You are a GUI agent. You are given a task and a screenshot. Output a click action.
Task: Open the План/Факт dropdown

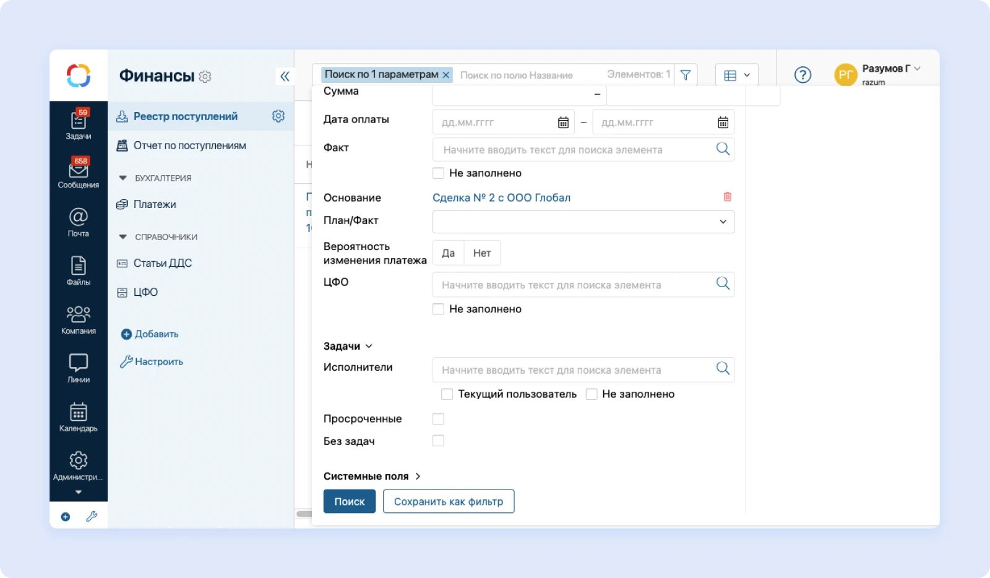pyautogui.click(x=583, y=222)
